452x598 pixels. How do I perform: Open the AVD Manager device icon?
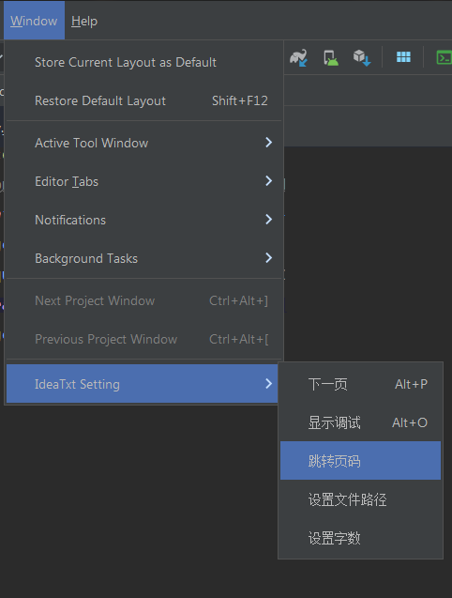[x=330, y=57]
